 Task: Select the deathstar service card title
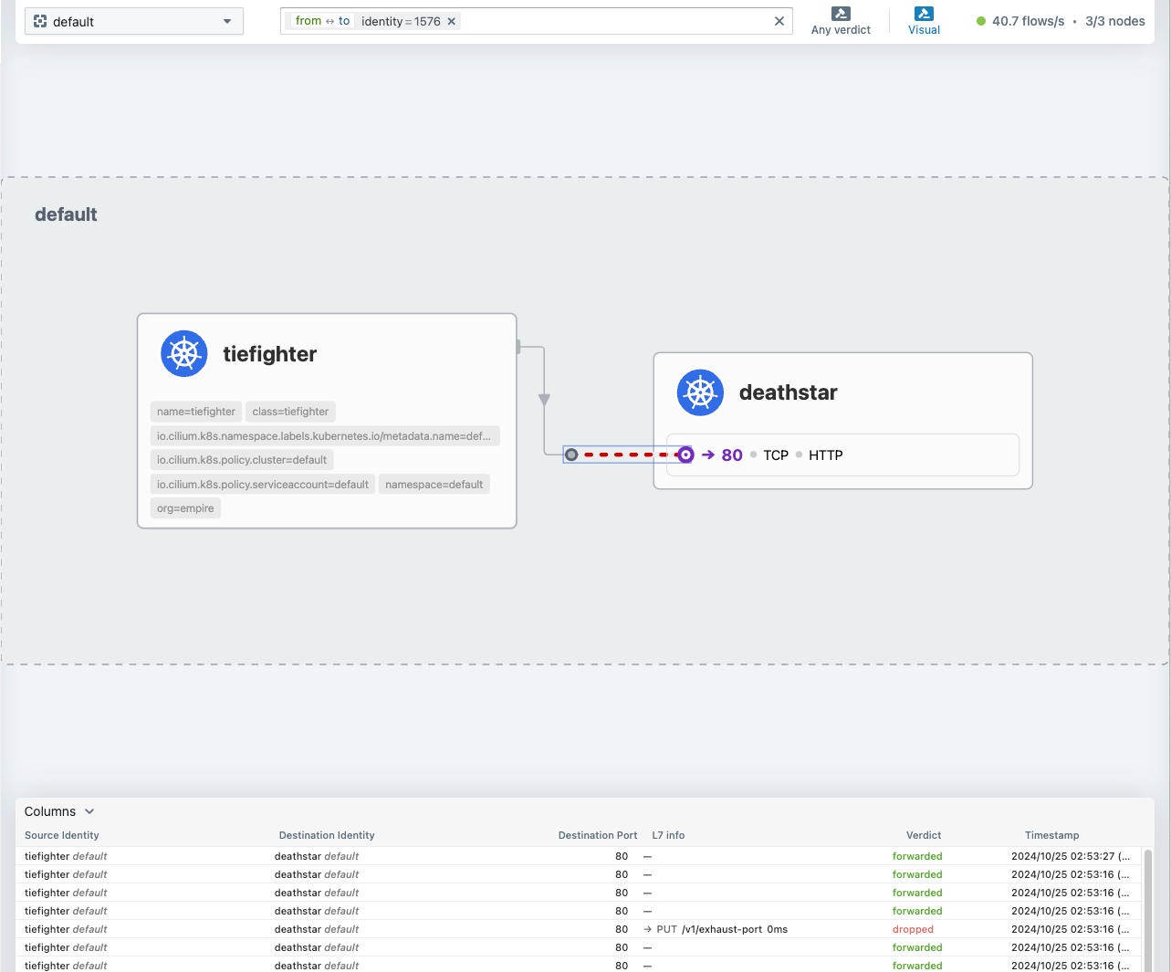tap(789, 392)
